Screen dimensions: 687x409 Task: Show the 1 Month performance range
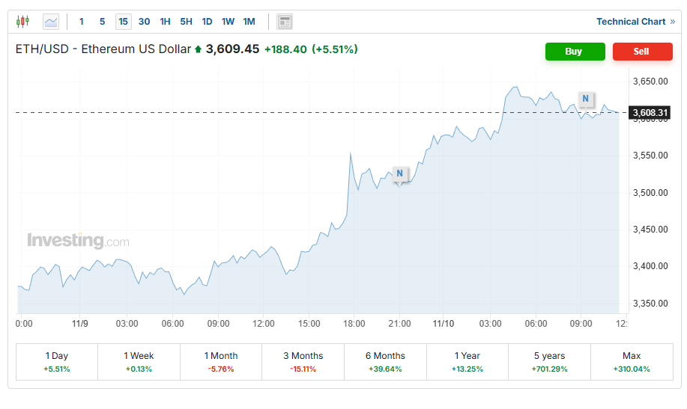click(221, 362)
